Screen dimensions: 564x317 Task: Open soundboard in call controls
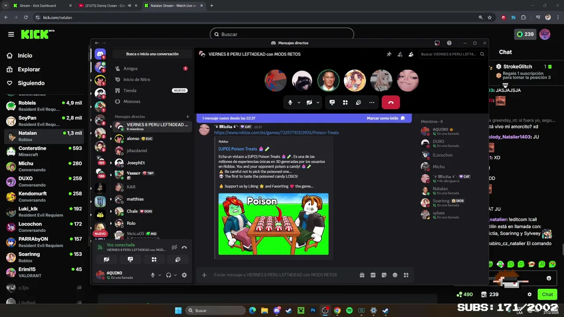click(359, 102)
